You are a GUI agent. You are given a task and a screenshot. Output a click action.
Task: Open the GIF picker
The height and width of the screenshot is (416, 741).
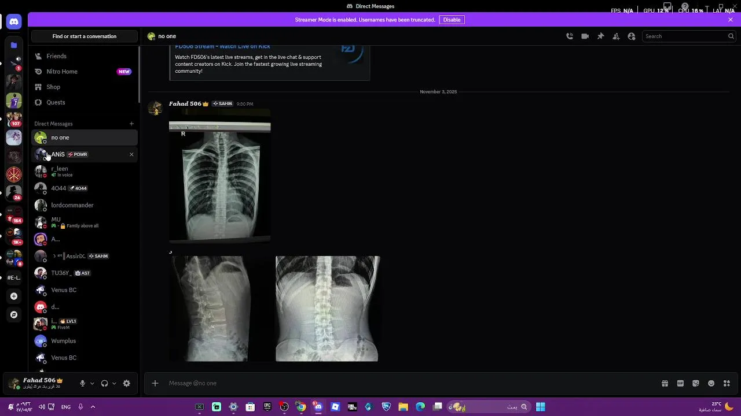tap(680, 383)
